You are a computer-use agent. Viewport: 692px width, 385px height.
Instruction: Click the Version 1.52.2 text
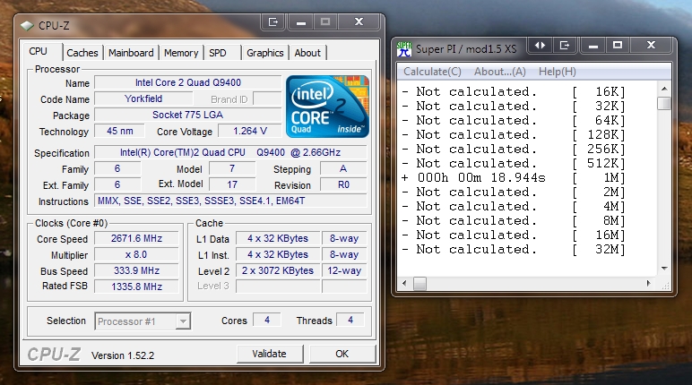[123, 355]
